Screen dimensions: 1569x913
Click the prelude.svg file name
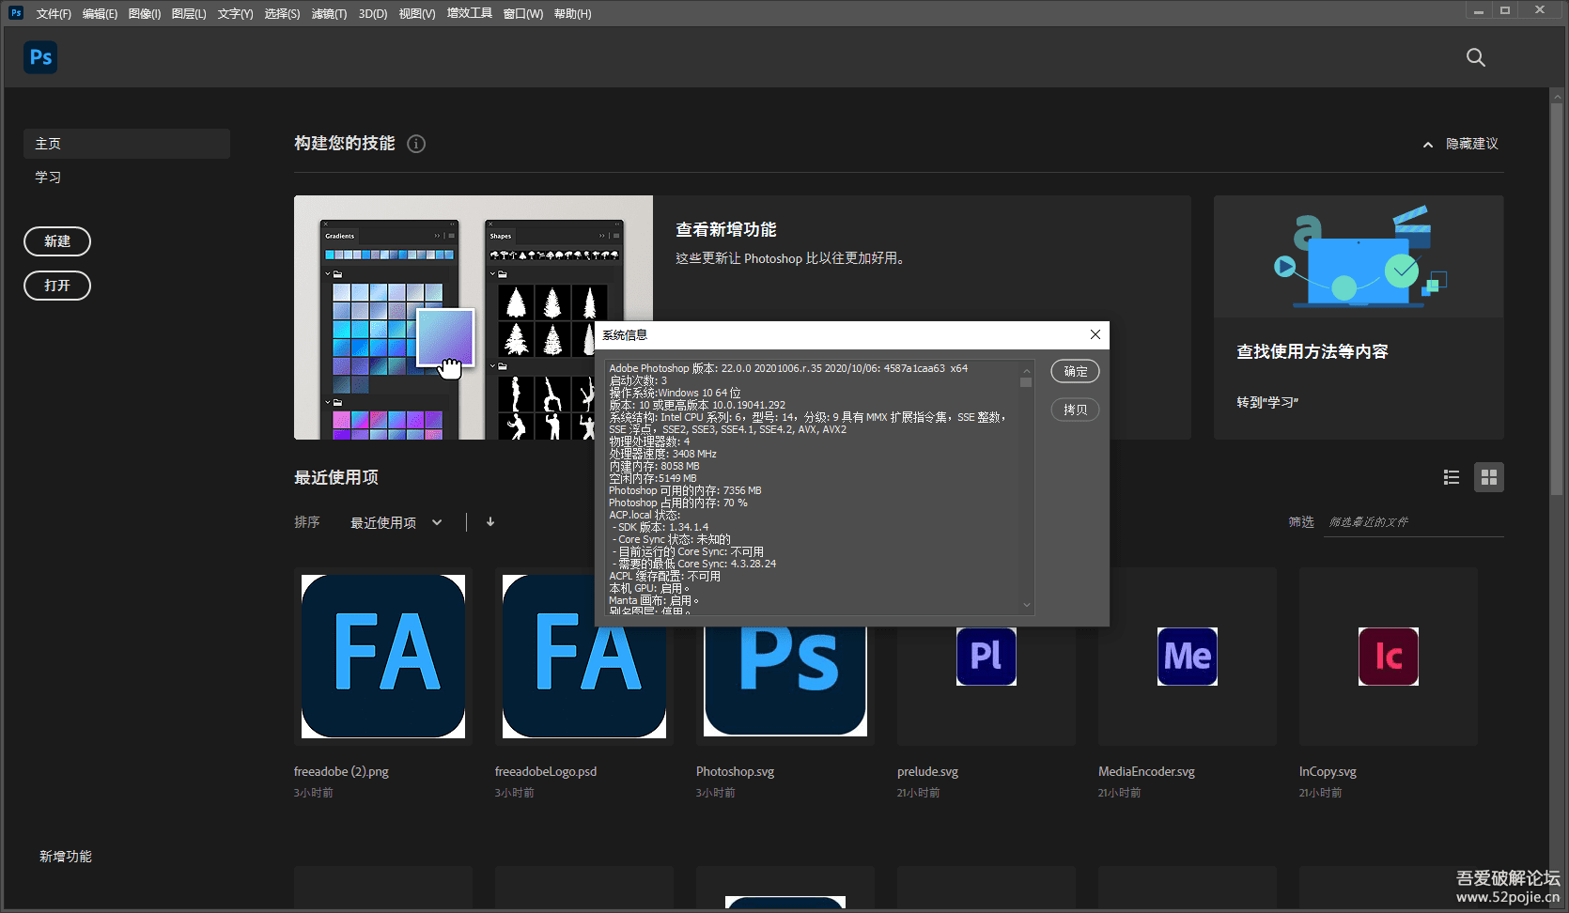coord(927,772)
